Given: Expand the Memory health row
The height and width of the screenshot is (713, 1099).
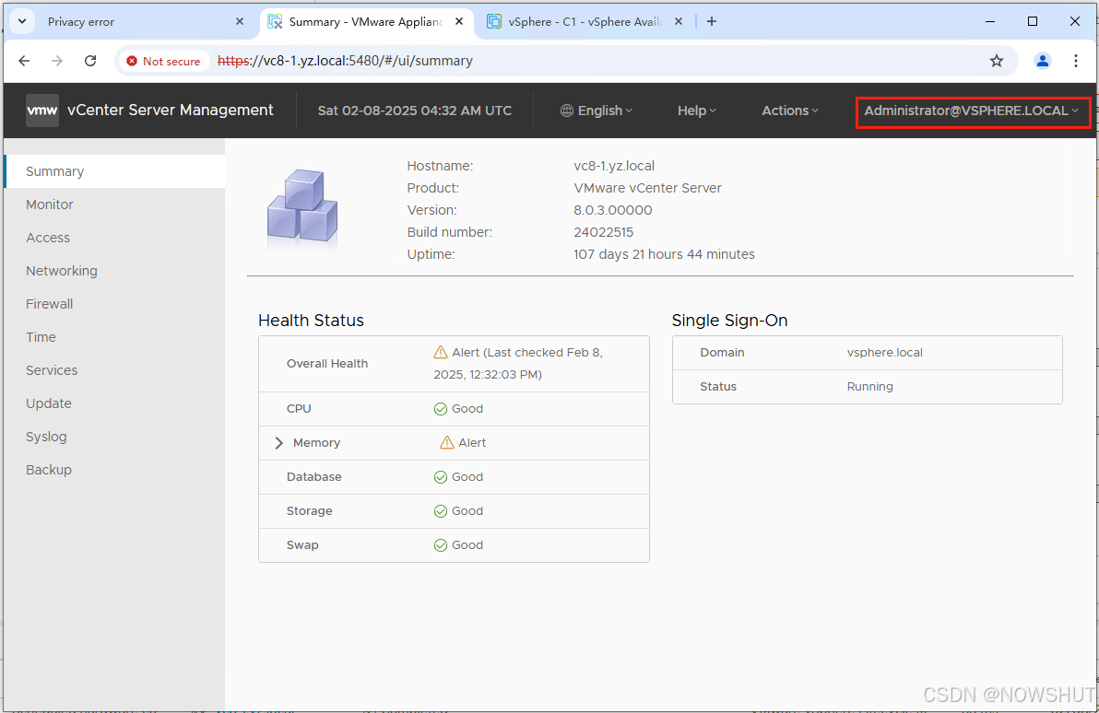Looking at the screenshot, I should (279, 443).
